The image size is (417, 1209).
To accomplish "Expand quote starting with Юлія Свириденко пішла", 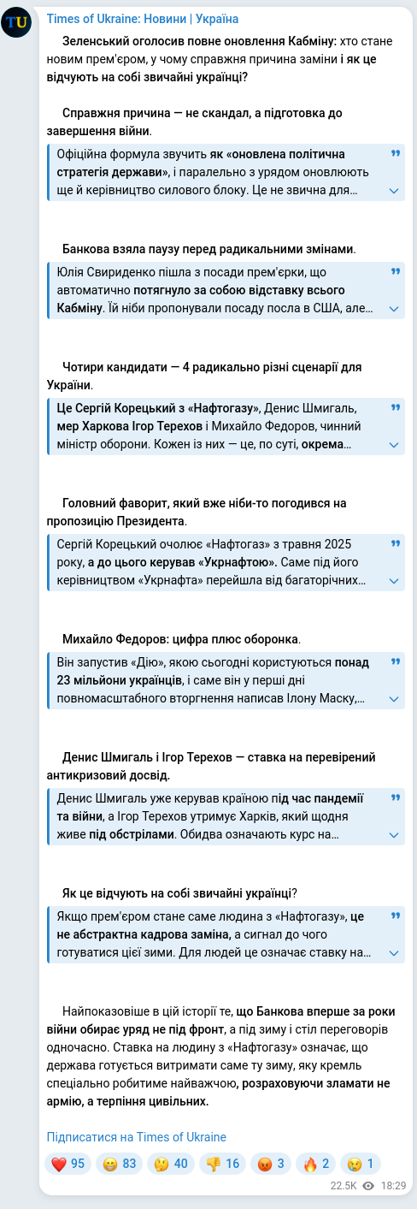I will [394, 309].
